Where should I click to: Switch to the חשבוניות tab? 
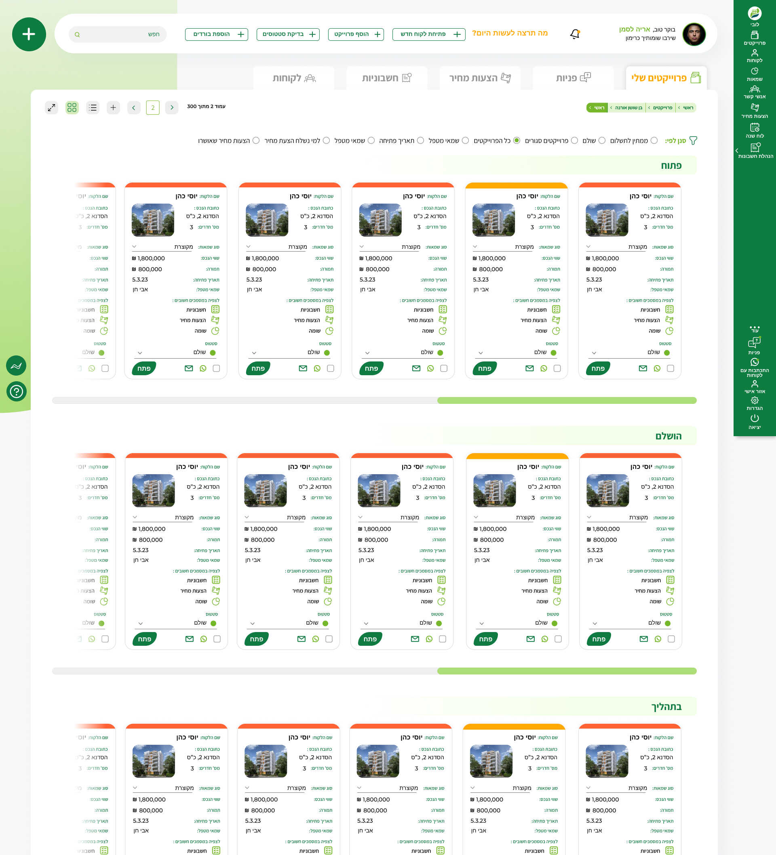coord(387,78)
